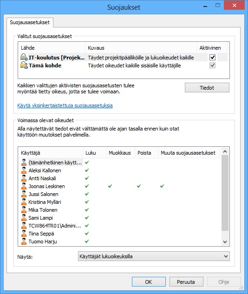Click the user list scrollbar thumb

[x=225, y=193]
